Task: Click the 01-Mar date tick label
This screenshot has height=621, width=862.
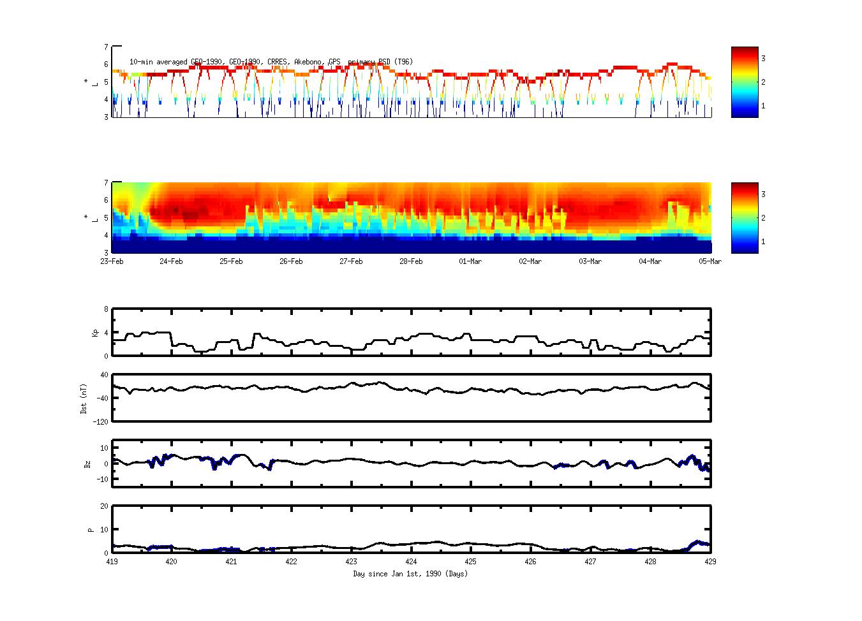Action: (x=470, y=261)
